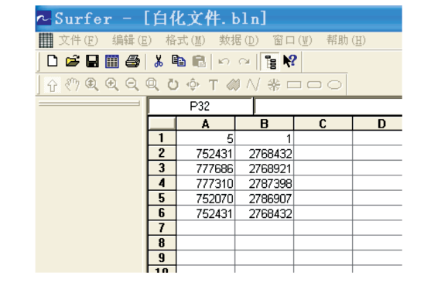The width and height of the screenshot is (424, 286).
Task: Select row 8 header
Action: [x=162, y=243]
